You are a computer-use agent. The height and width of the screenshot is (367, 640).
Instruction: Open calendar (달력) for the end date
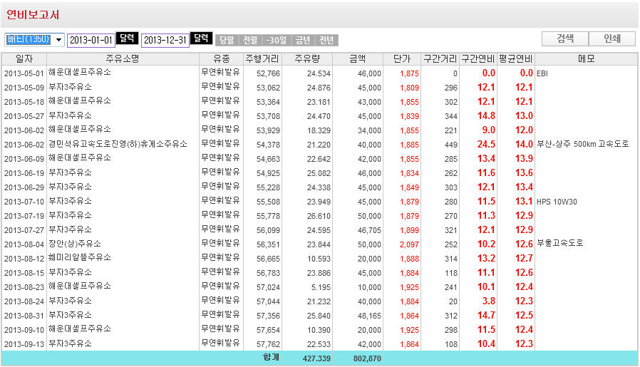pyautogui.click(x=202, y=39)
